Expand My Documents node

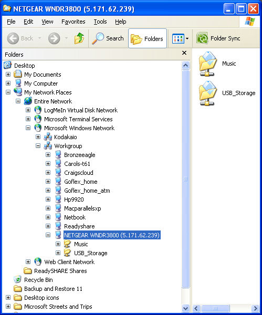pyautogui.click(x=8, y=75)
